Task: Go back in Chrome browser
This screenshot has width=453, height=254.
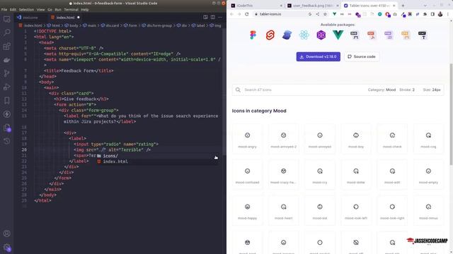Action: coord(231,14)
